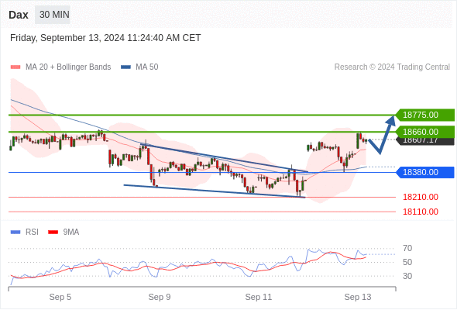Click the RSI legend swatch

click(x=15, y=232)
